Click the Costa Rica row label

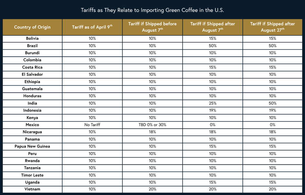click(32, 67)
